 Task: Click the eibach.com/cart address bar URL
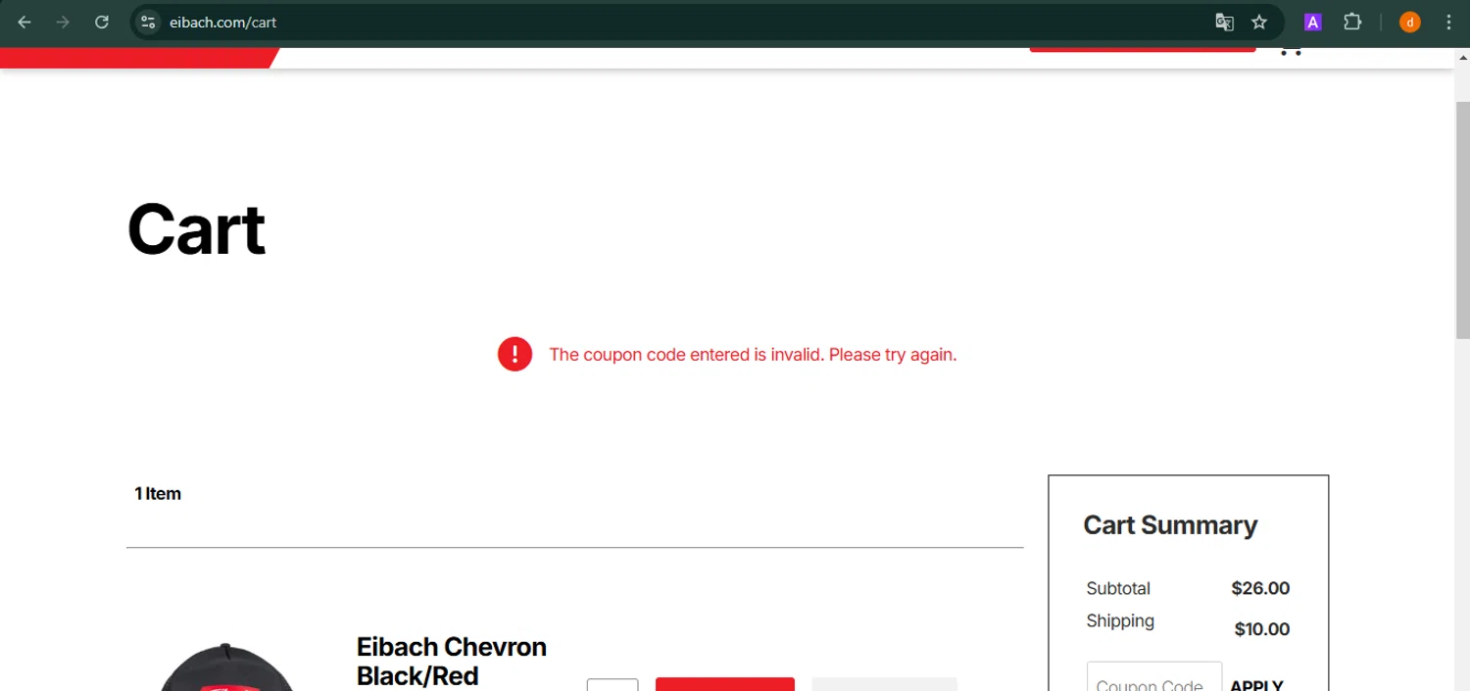[x=222, y=22]
